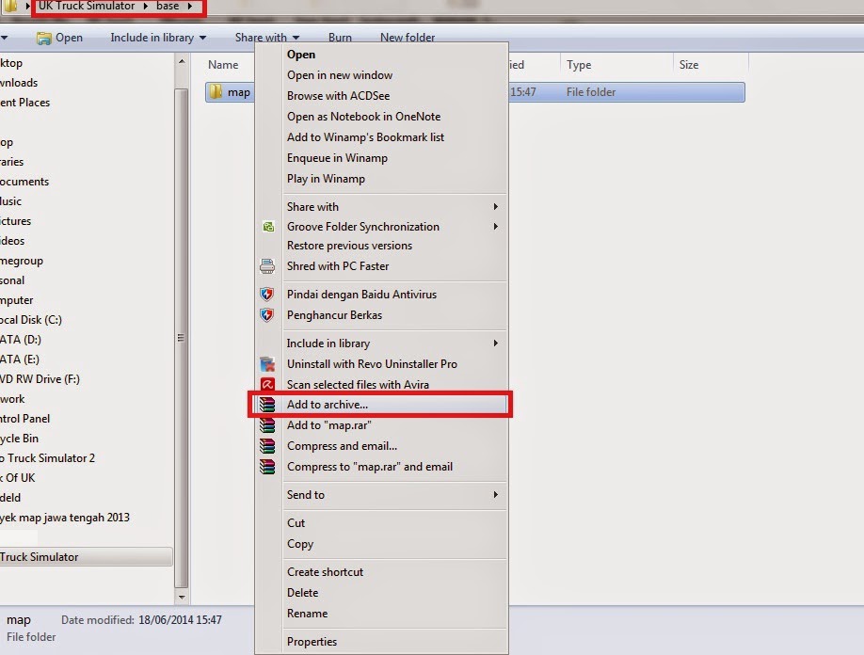Select Open in the context menu
This screenshot has height=655, width=864.
[301, 55]
